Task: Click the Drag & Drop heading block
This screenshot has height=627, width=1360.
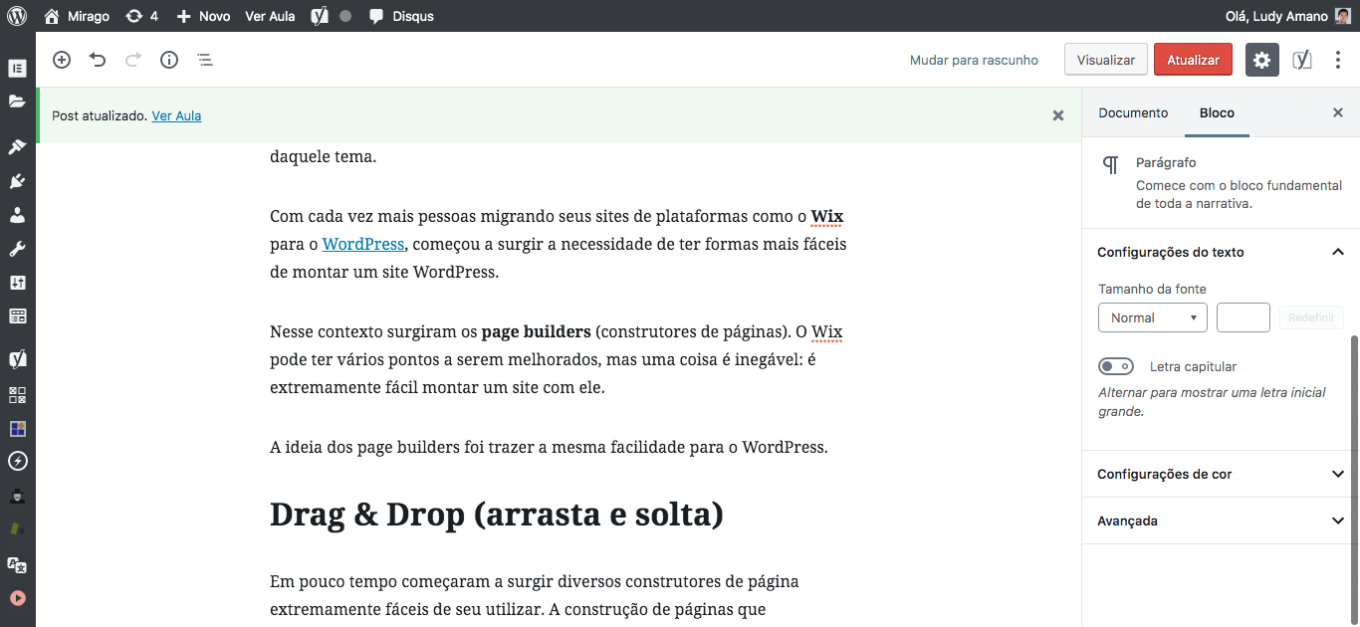Action: click(x=497, y=515)
